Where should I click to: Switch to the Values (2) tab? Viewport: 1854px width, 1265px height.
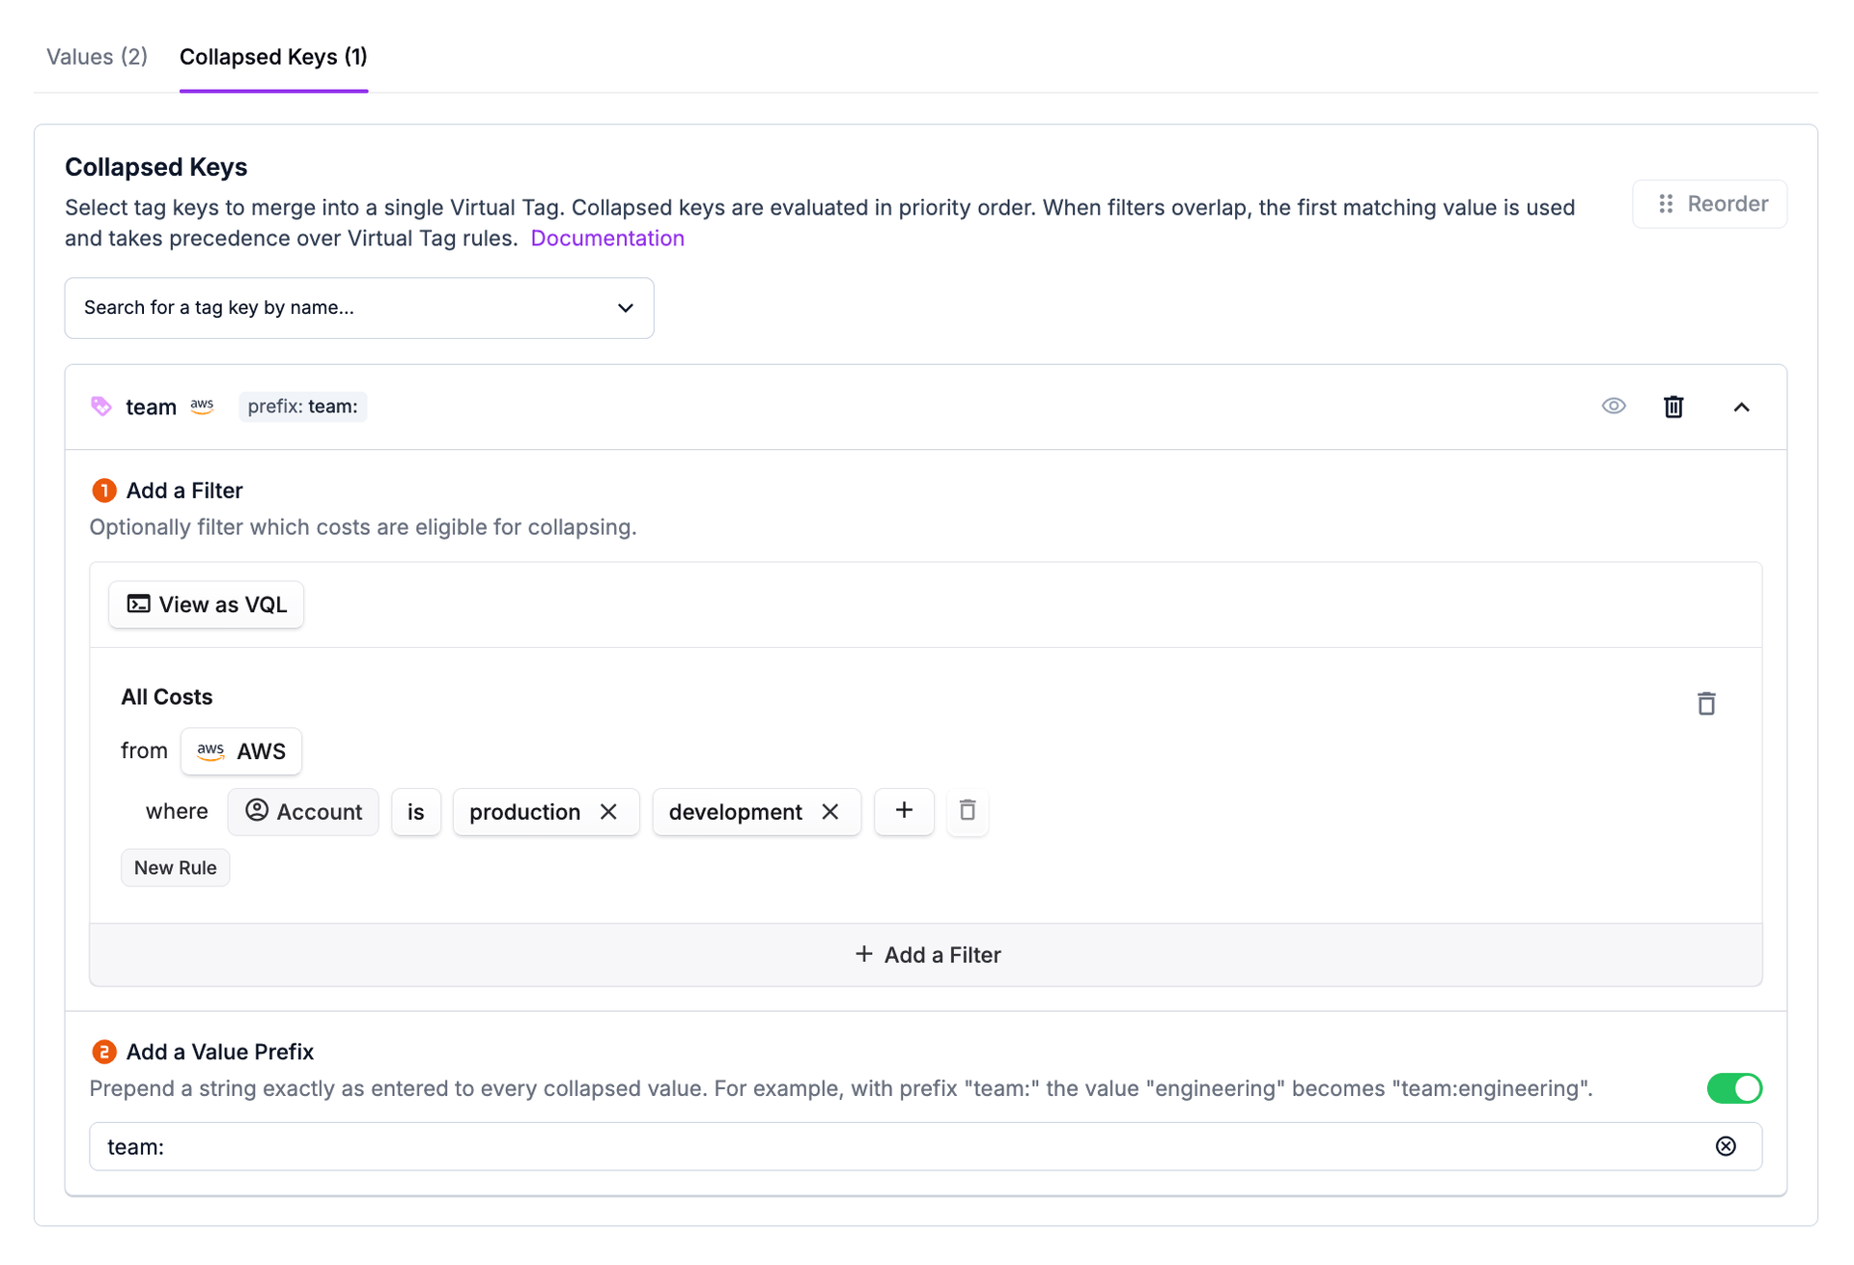96,57
